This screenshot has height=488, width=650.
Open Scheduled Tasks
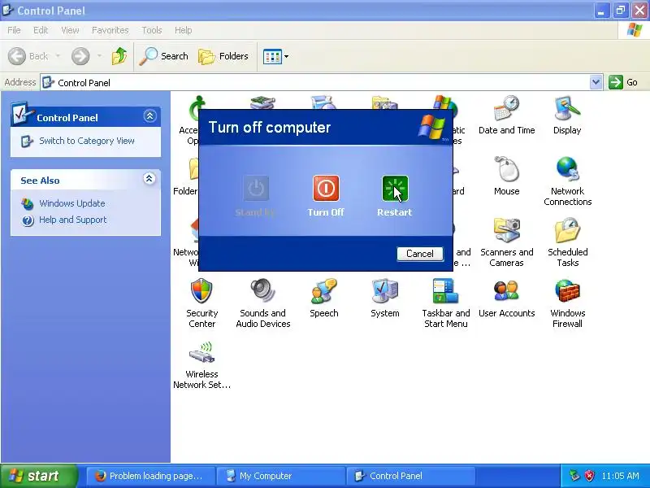point(567,242)
